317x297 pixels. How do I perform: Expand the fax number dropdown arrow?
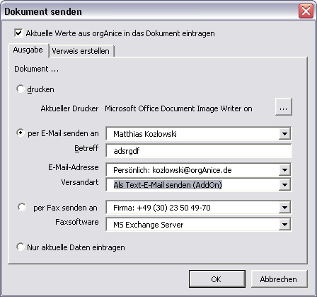coord(284,208)
